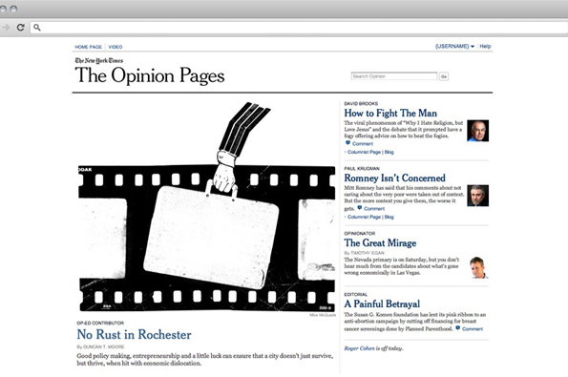Open Blog link under Paul Krugman article
This screenshot has width=568, height=377.
tap(389, 217)
